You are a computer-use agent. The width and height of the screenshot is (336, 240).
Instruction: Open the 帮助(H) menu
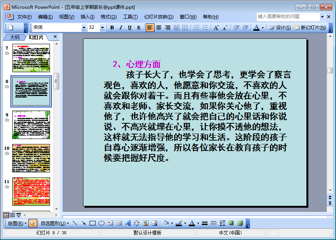211,17
